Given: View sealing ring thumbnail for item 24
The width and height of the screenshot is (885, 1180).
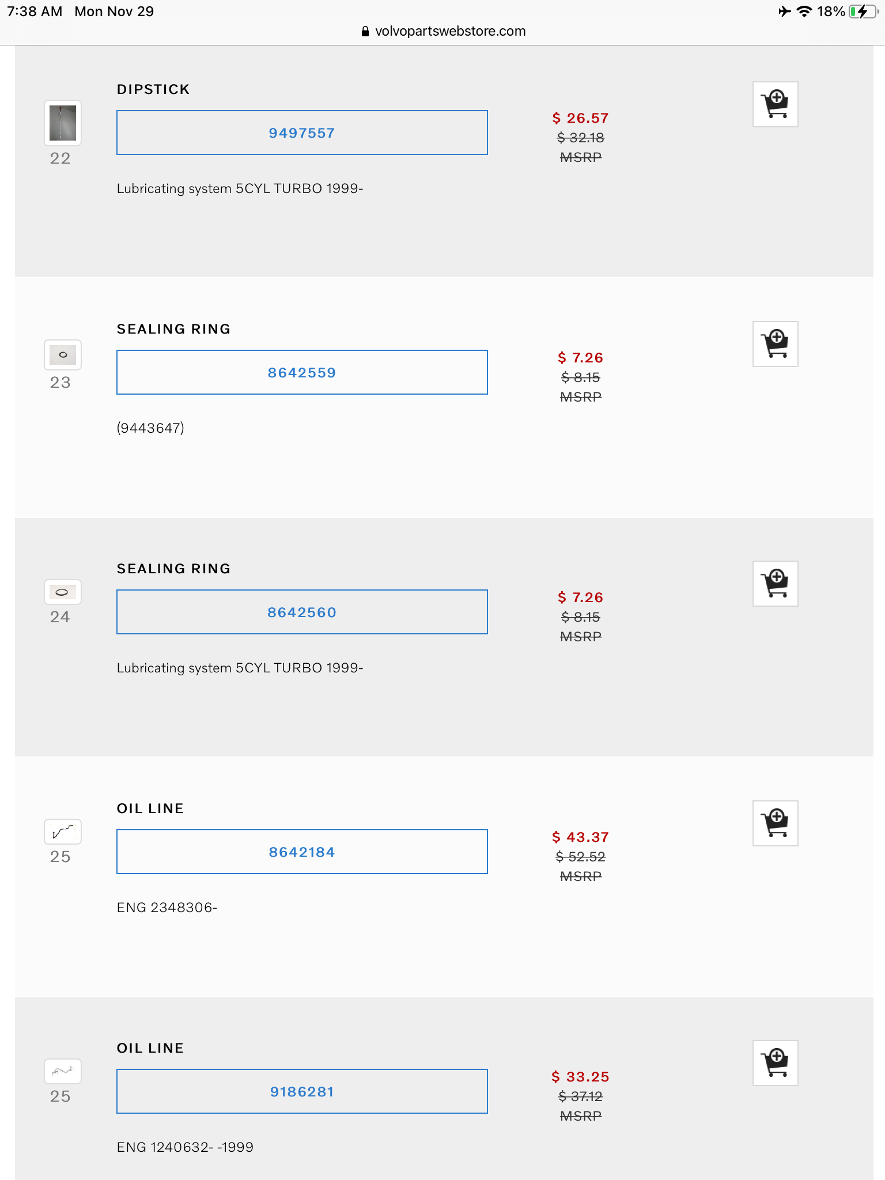Looking at the screenshot, I should click(x=63, y=592).
